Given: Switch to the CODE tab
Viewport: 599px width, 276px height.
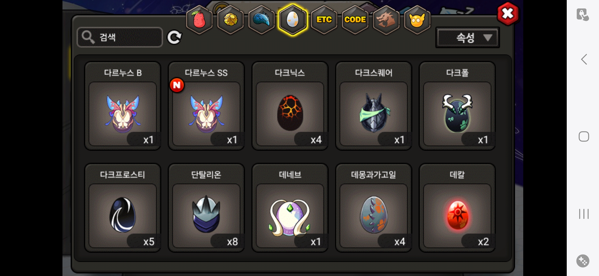Looking at the screenshot, I should tap(355, 20).
